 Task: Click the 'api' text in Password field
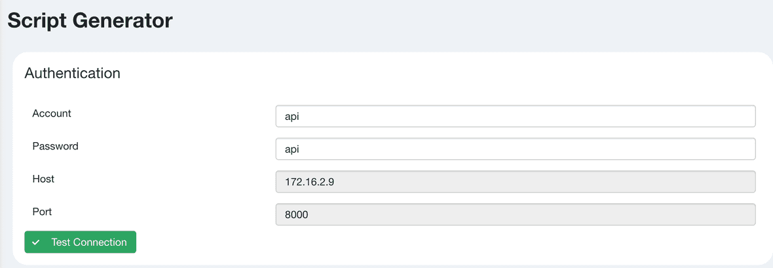292,149
